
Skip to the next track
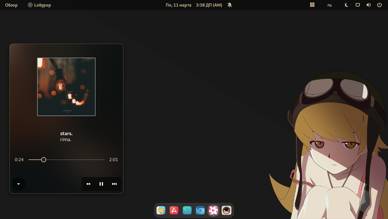pos(114,184)
